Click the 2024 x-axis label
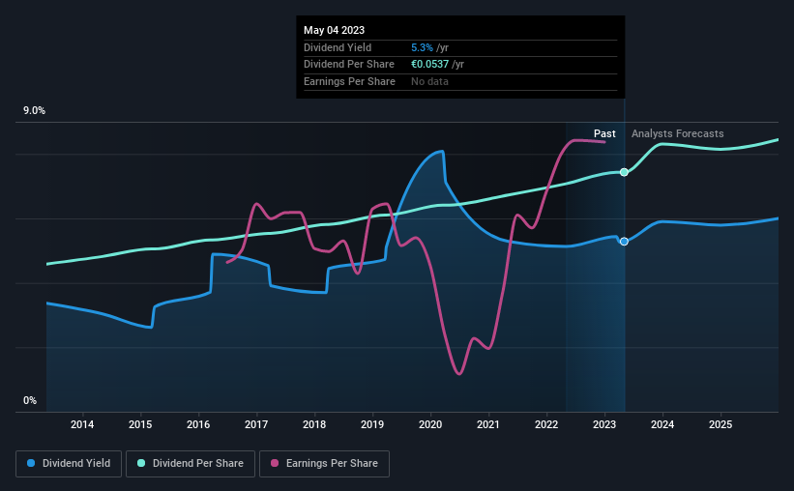Viewport: 794px width, 491px height. [x=662, y=424]
